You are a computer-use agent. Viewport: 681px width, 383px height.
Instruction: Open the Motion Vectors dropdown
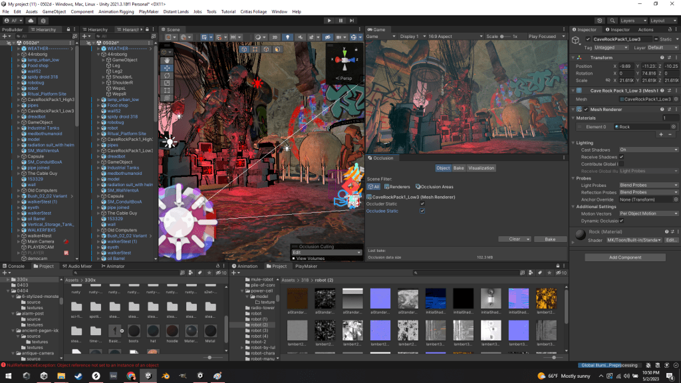point(648,213)
